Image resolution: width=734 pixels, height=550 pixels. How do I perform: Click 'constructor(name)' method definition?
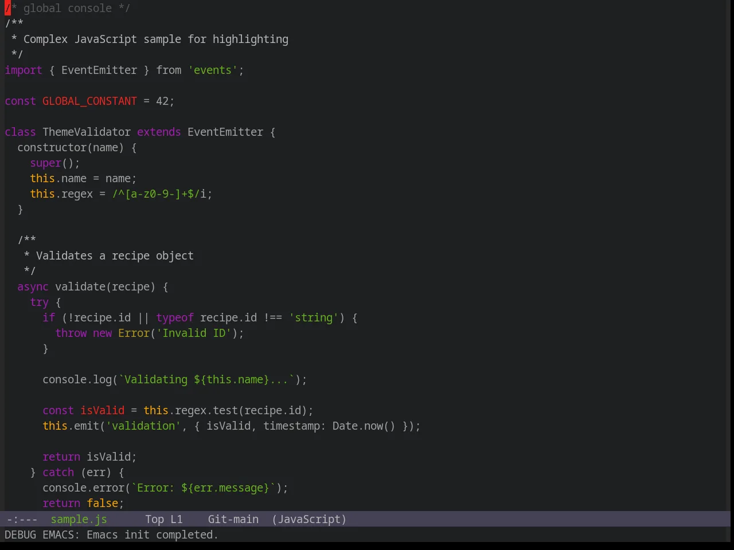coord(71,147)
